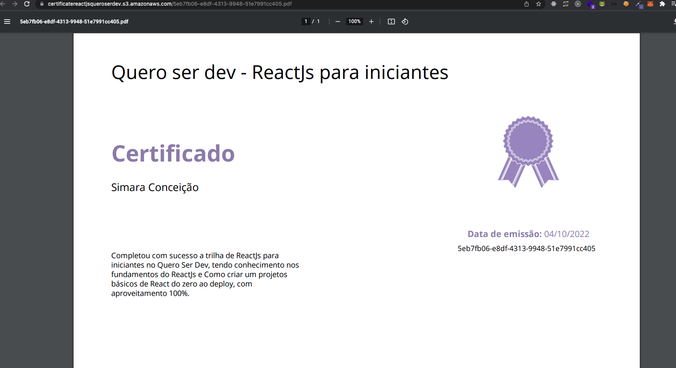
Task: Toggle the PDF sidebar hamburger menu
Action: click(7, 22)
